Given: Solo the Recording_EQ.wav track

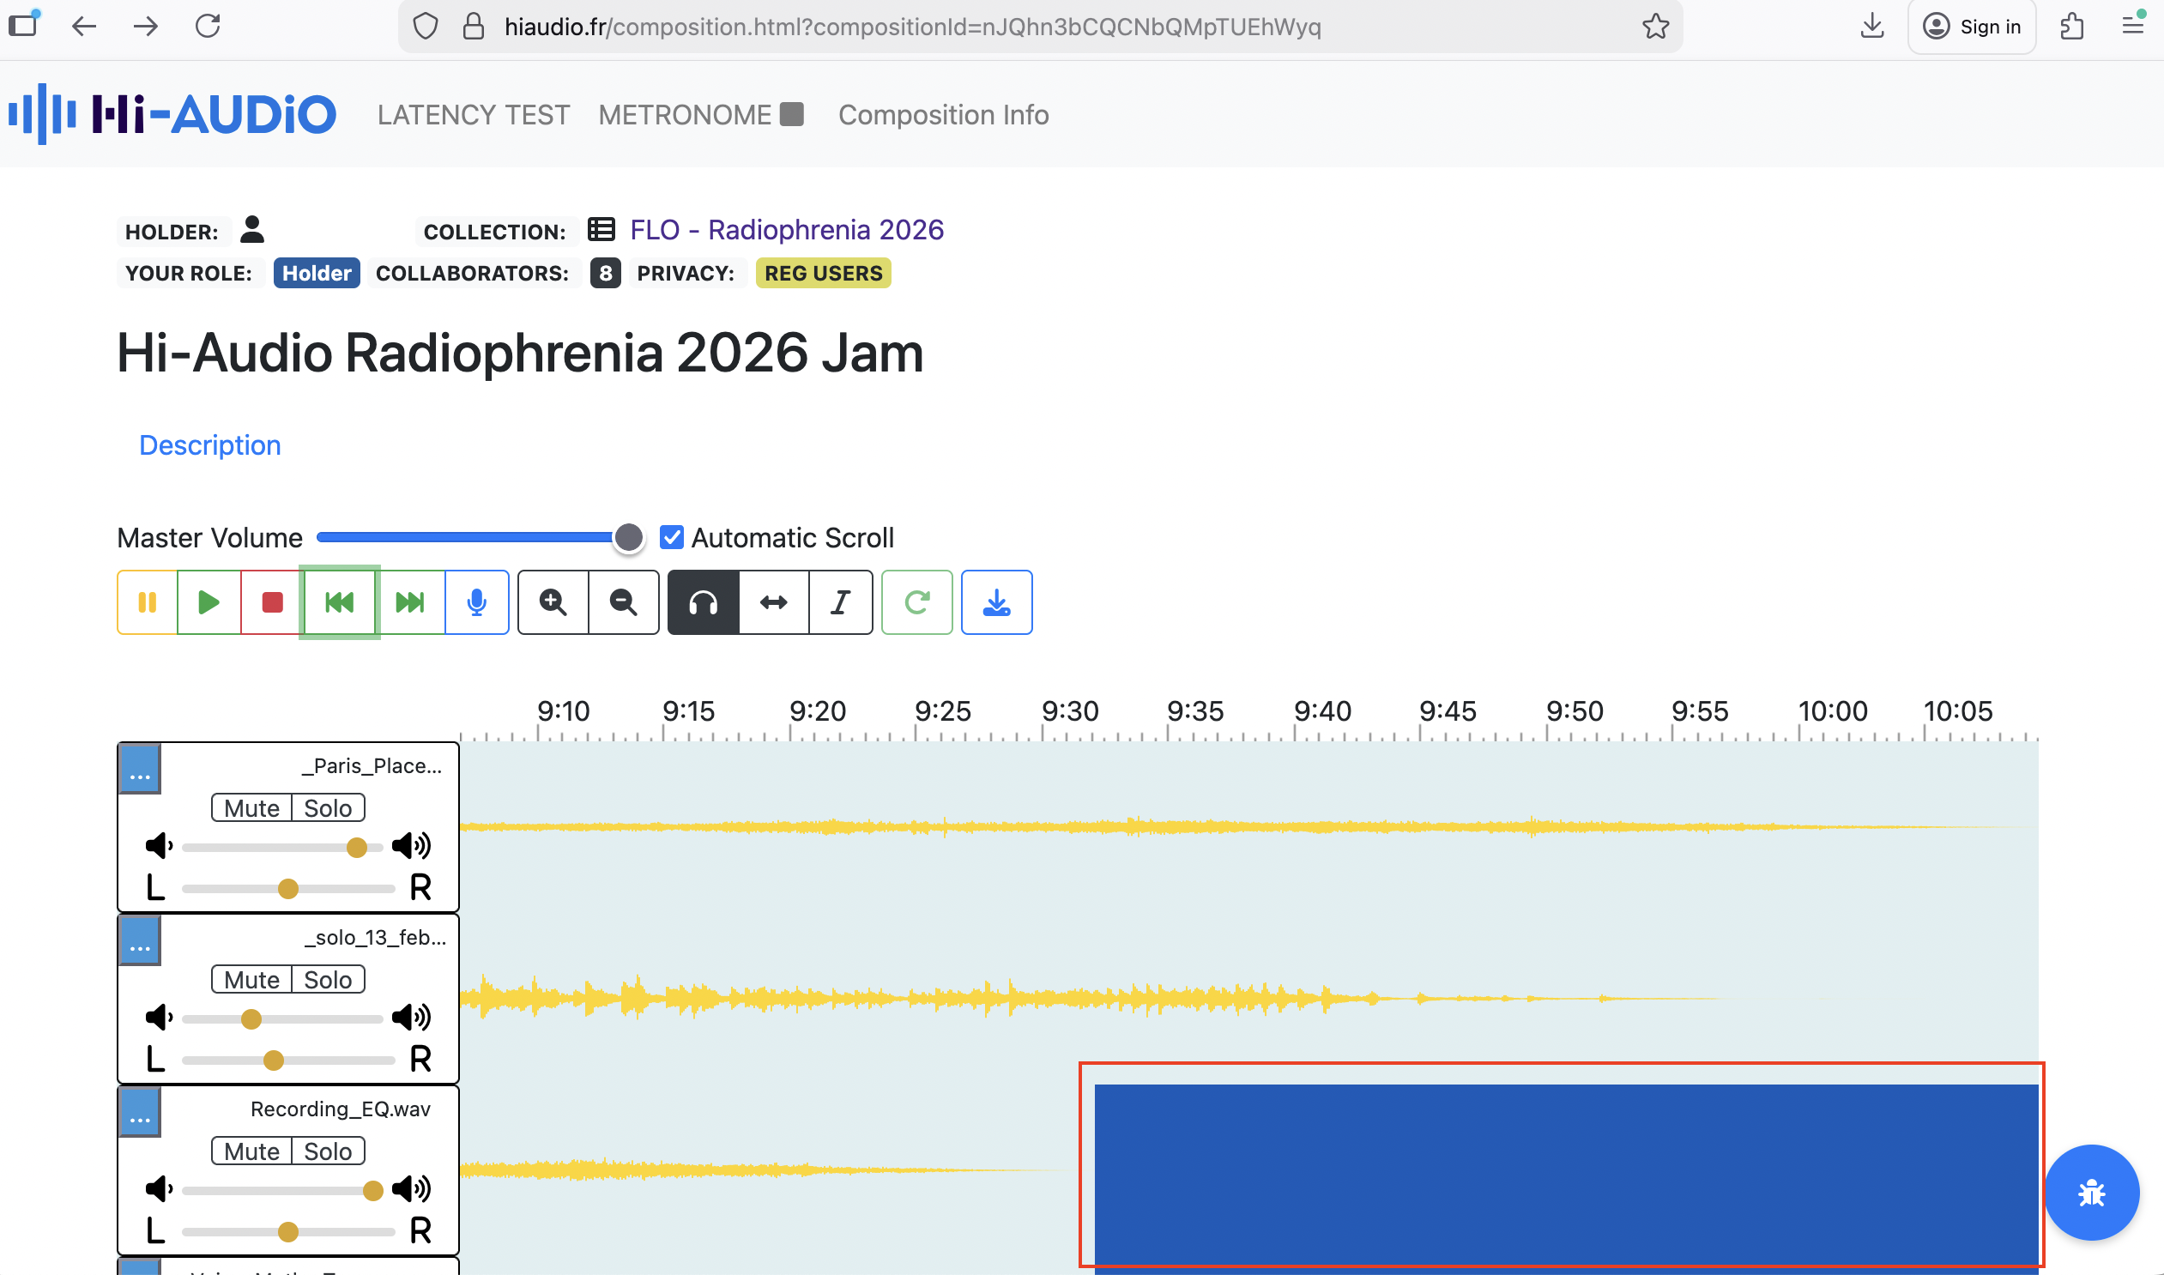Looking at the screenshot, I should (327, 1151).
